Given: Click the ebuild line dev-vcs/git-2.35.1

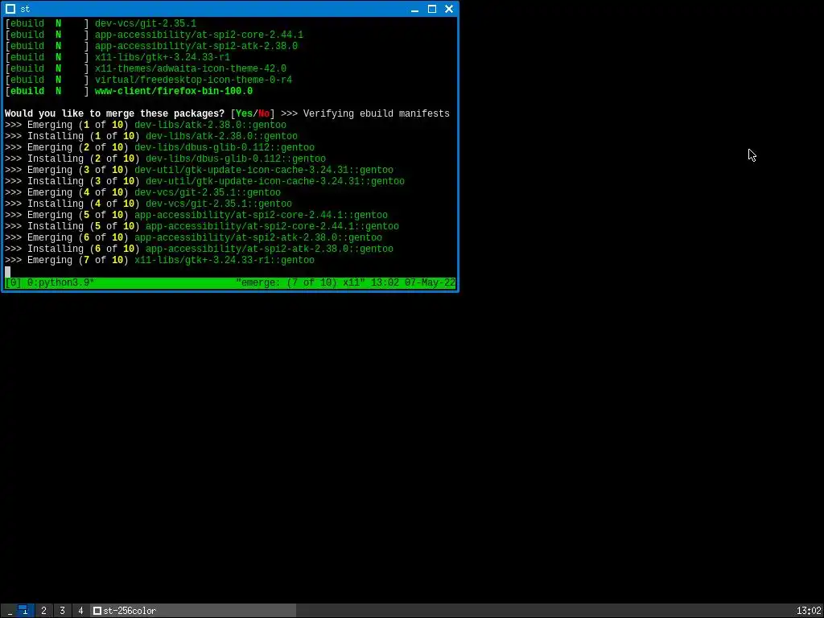Looking at the screenshot, I should (101, 23).
